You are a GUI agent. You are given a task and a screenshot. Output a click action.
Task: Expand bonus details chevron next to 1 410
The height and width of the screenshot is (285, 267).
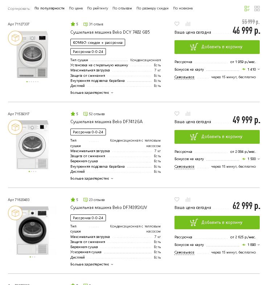pos(259,69)
